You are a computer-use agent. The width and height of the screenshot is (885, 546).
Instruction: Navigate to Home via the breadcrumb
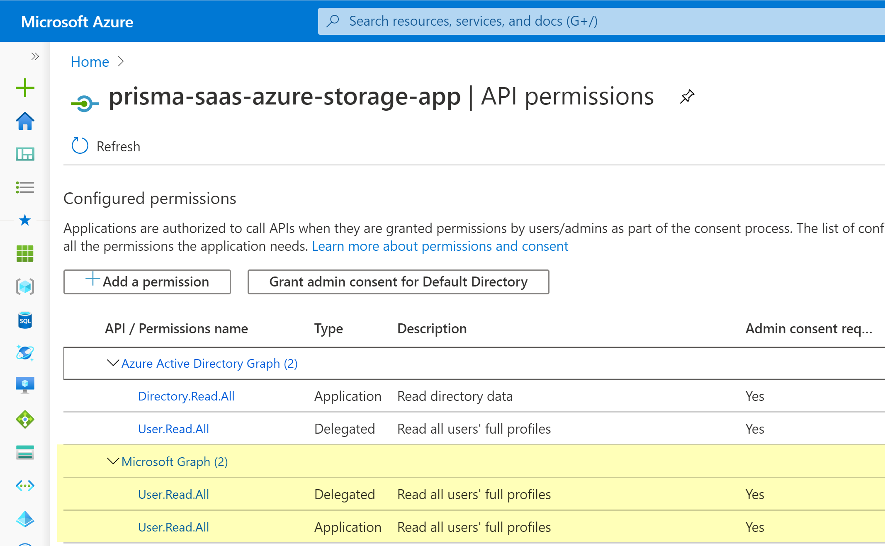coord(90,61)
